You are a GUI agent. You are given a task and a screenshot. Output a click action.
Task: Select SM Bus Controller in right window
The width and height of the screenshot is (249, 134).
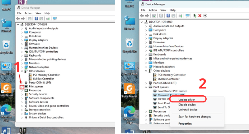[169, 79]
